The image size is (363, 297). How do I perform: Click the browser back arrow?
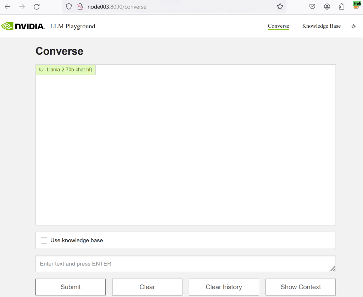click(x=7, y=7)
